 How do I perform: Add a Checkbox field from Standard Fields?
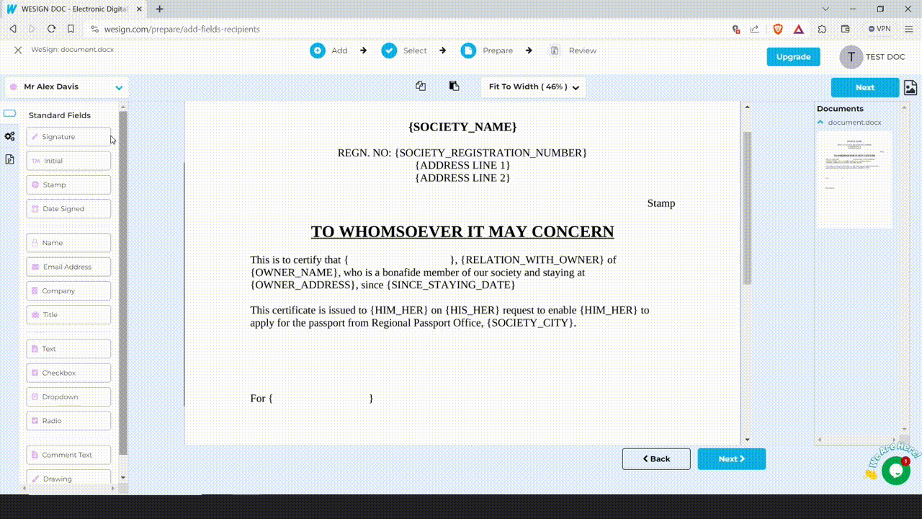[68, 373]
